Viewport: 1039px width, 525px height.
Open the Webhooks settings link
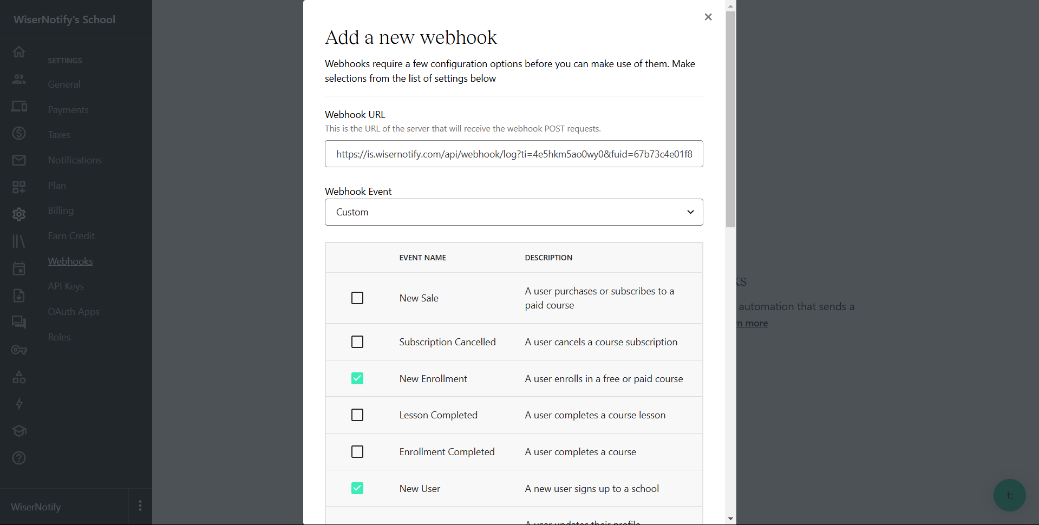pos(70,261)
